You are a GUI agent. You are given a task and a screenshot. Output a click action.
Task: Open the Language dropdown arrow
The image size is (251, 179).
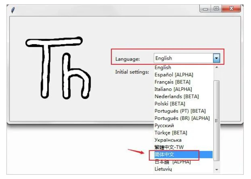pos(216,58)
